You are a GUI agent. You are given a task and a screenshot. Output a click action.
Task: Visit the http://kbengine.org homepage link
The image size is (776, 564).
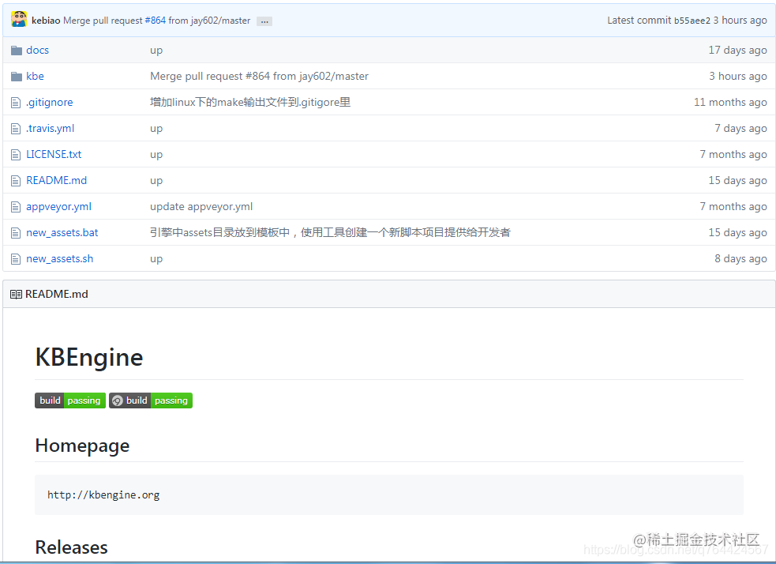tap(103, 494)
